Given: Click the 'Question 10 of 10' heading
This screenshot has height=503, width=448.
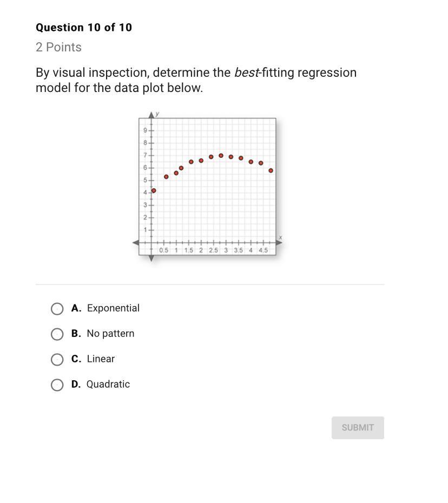Looking at the screenshot, I should click(84, 28).
